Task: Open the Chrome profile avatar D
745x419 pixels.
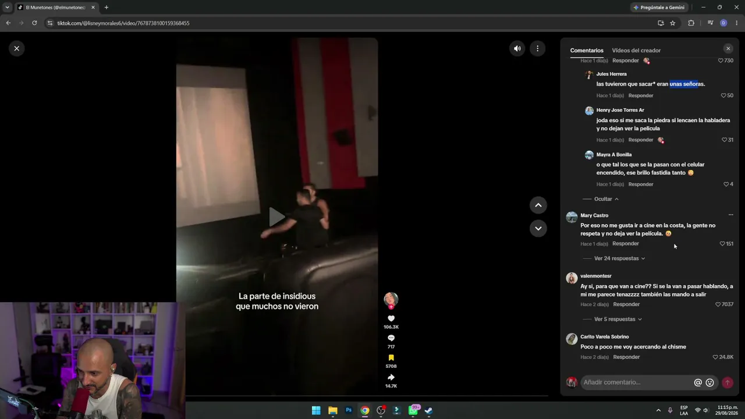Action: [723, 23]
